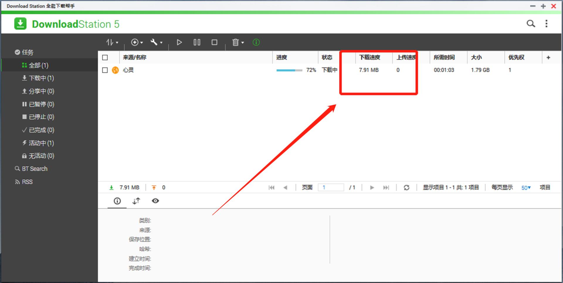Click the start (play) task button

179,42
